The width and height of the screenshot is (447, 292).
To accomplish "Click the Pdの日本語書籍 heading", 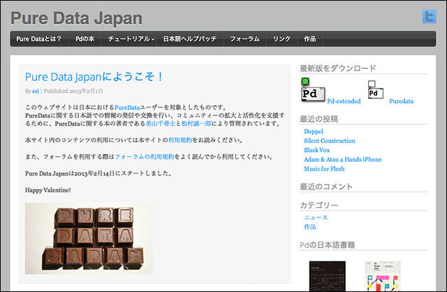I will tap(328, 245).
